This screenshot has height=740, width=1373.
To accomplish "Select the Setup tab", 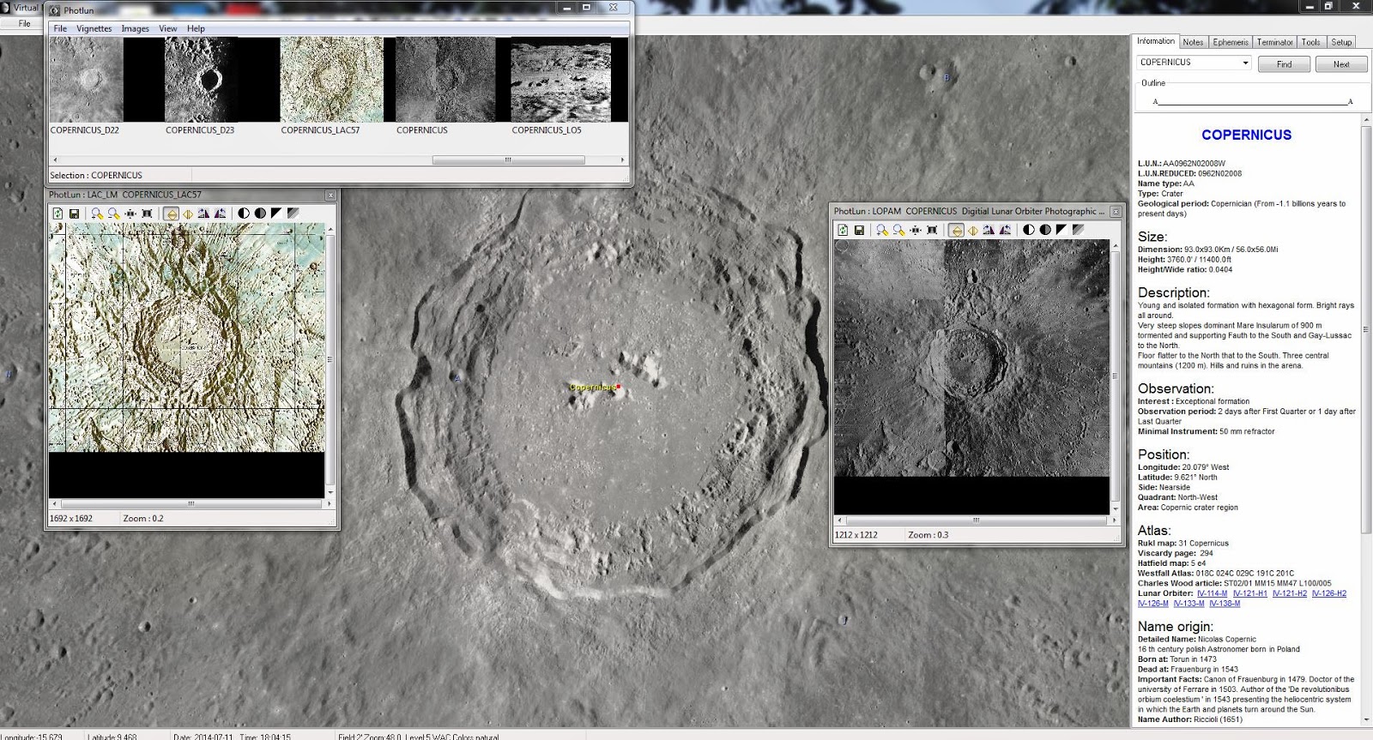I will (1341, 42).
